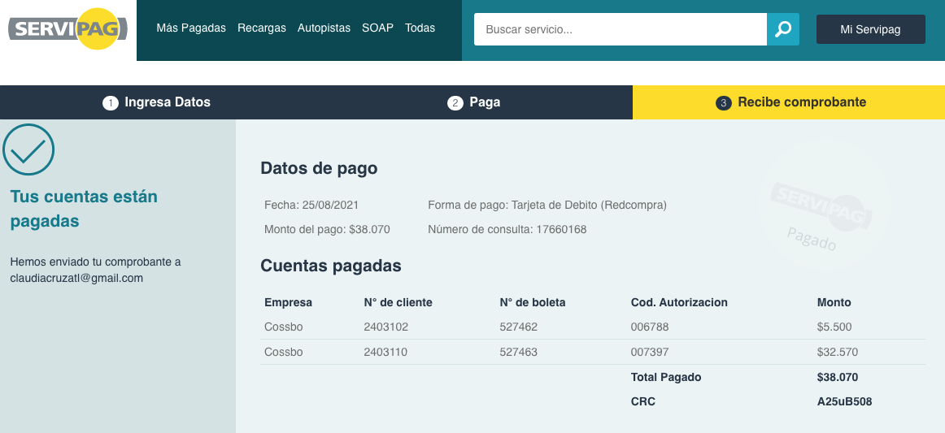This screenshot has height=433, width=945.
Task: Click authorization code 007397
Action: coord(650,352)
